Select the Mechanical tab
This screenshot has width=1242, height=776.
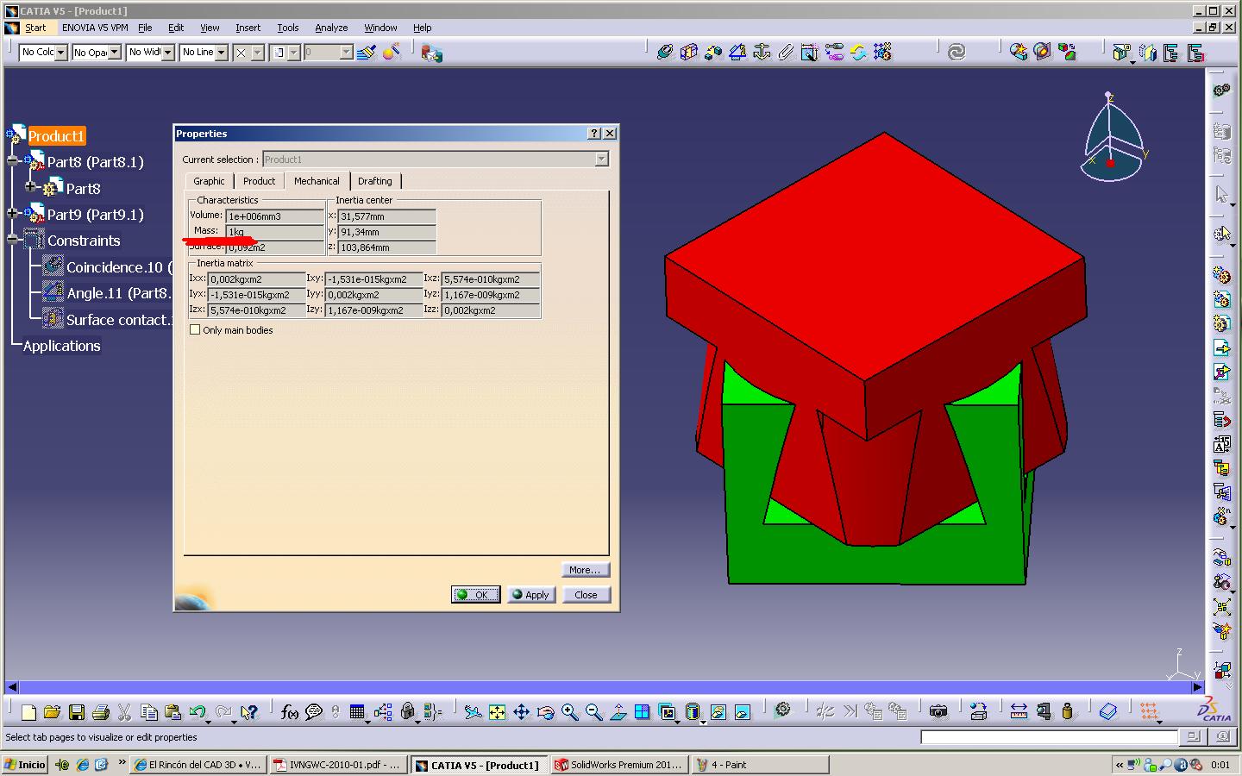pyautogui.click(x=317, y=180)
